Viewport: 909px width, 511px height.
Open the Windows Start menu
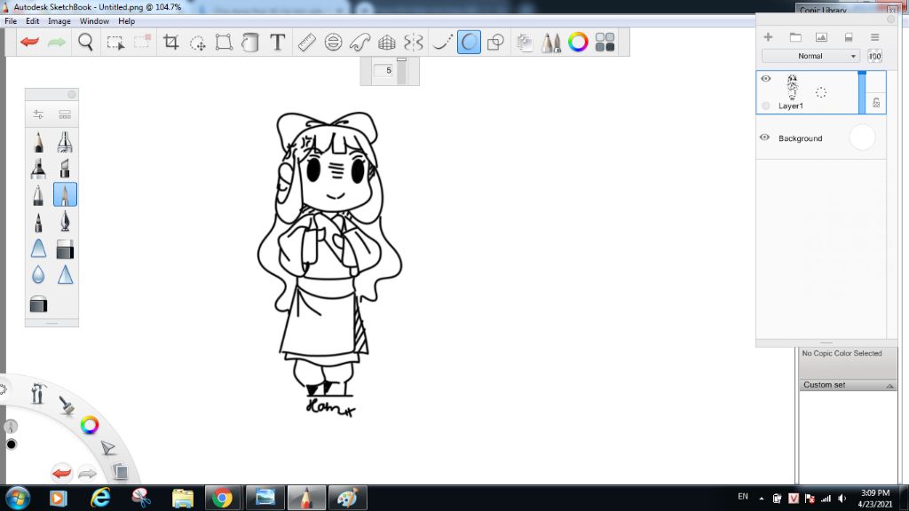18,499
